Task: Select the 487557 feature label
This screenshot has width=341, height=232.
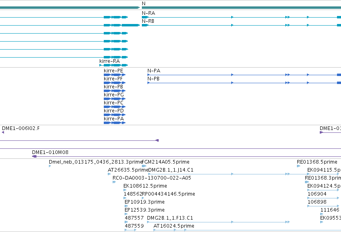Action: pyautogui.click(x=134, y=218)
